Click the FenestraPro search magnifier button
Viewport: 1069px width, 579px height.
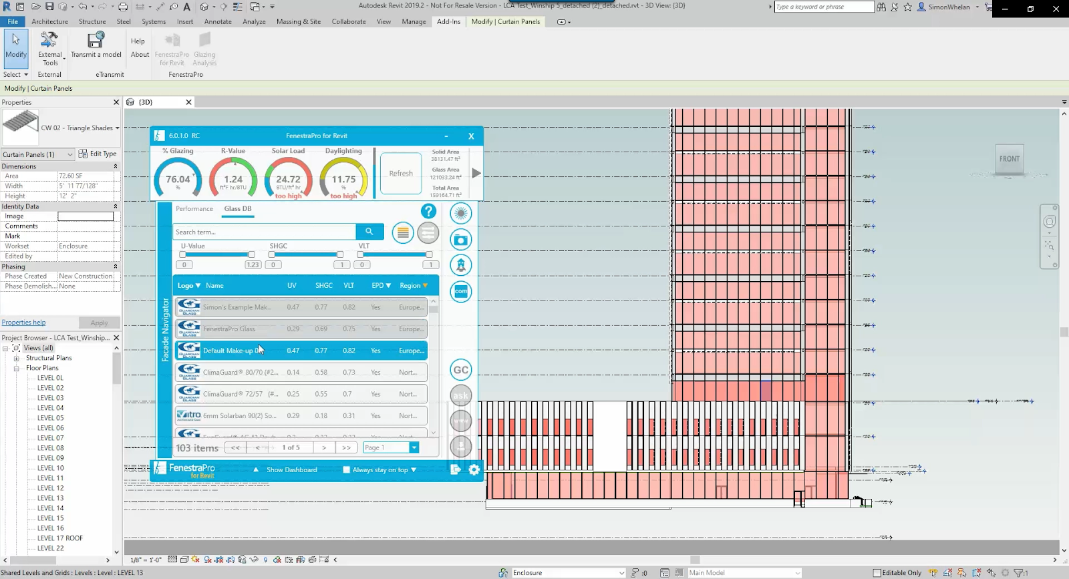(369, 232)
